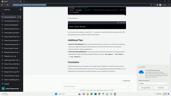
Task: Open the Python LDAP Move User chat
Action: [11, 68]
